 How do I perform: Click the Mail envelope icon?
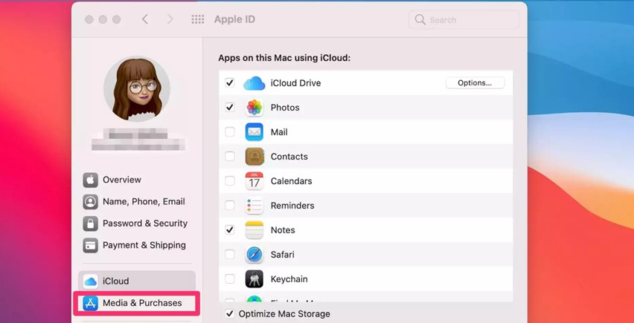(254, 132)
